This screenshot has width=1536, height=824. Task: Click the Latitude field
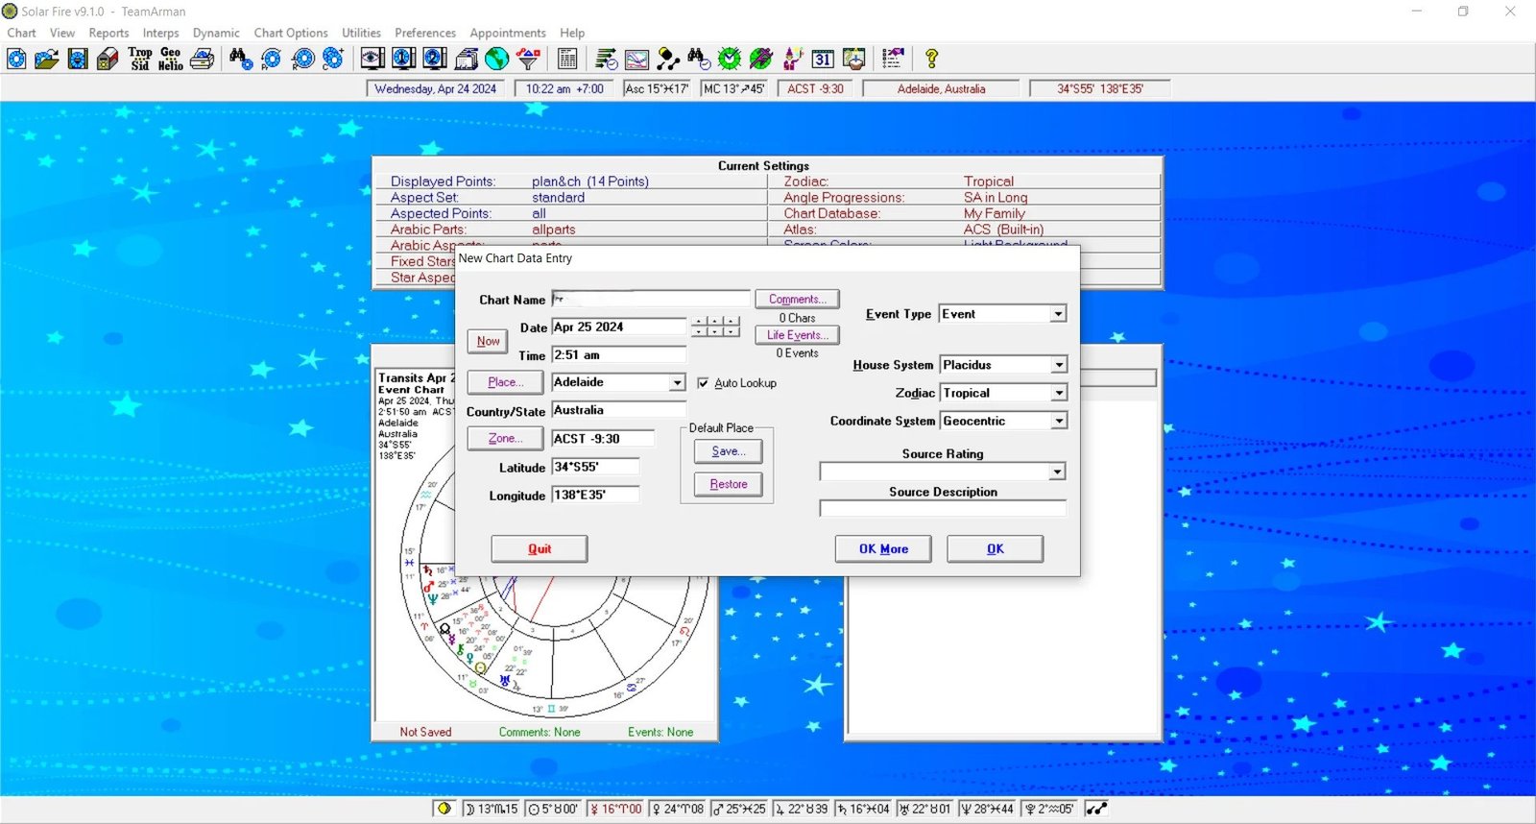coord(595,467)
